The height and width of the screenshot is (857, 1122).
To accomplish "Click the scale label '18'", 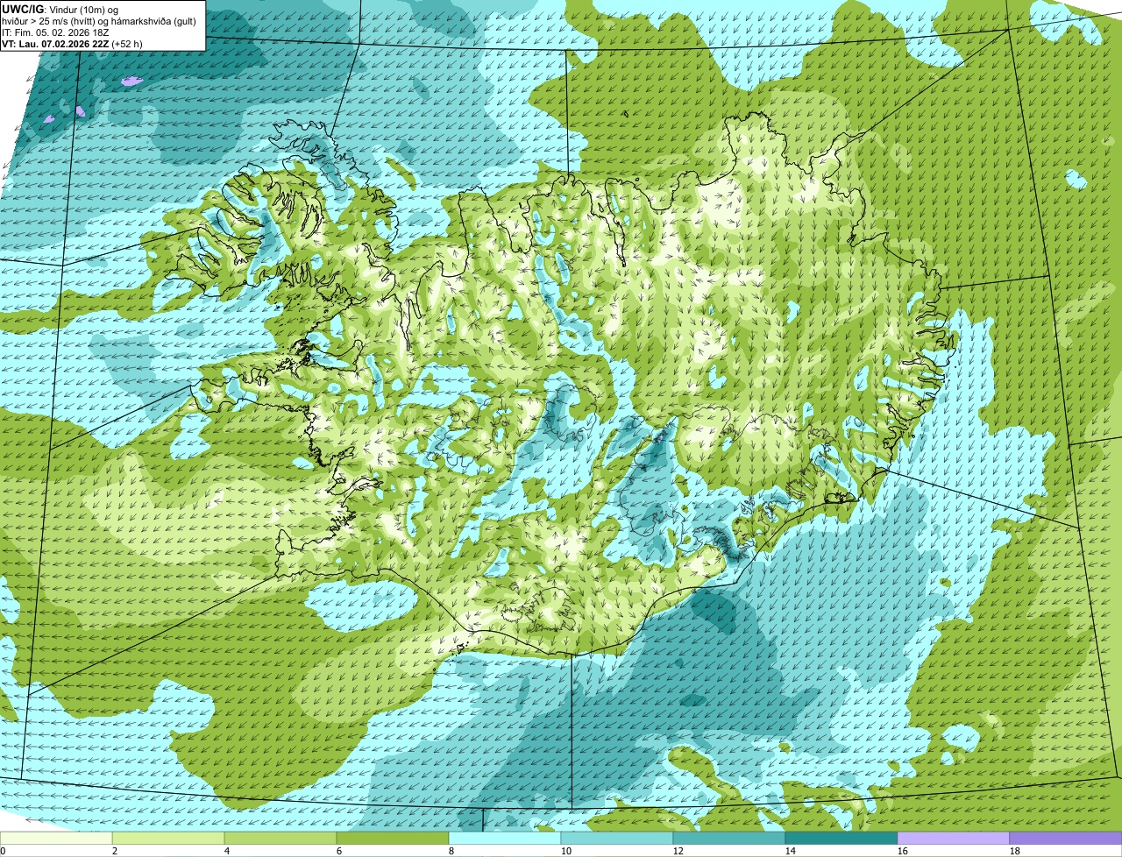I will pyautogui.click(x=1015, y=851).
